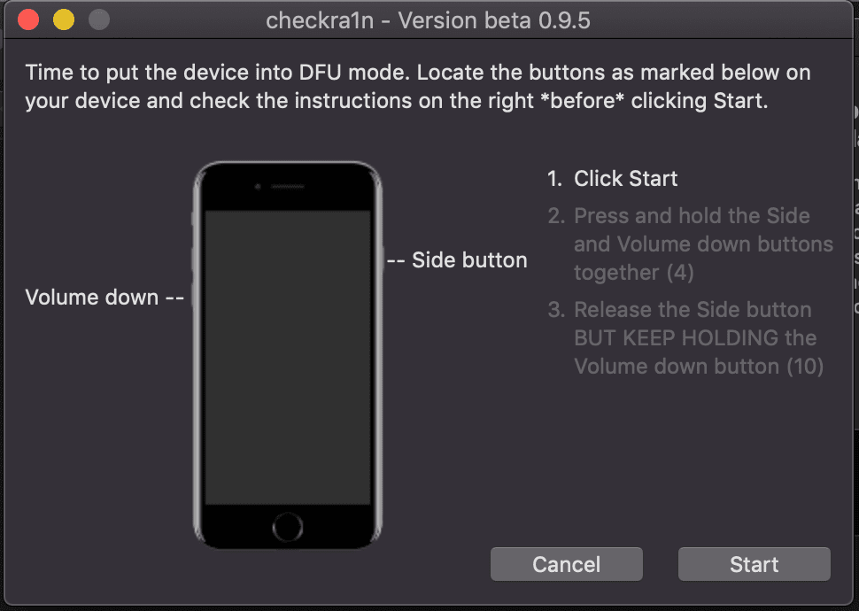859x611 pixels.
Task: Minimize the window with the yellow button
Action: coord(64,20)
